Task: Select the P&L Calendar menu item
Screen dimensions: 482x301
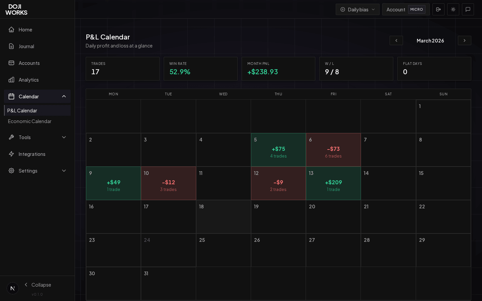Action: pyautogui.click(x=22, y=110)
